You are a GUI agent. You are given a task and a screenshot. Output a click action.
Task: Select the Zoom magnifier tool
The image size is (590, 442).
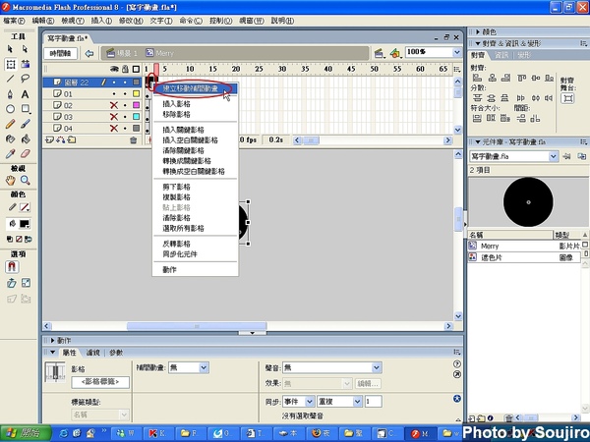point(26,181)
